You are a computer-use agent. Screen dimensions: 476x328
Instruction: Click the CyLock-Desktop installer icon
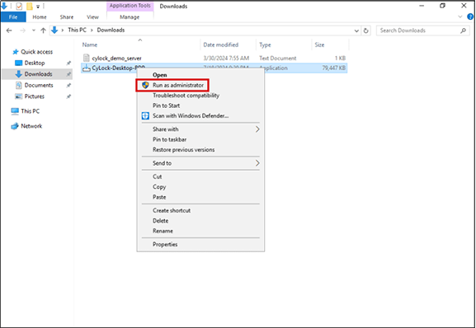(87, 68)
